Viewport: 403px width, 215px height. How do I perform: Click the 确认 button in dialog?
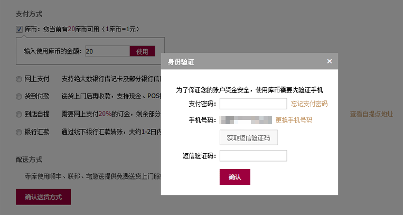pos(235,177)
